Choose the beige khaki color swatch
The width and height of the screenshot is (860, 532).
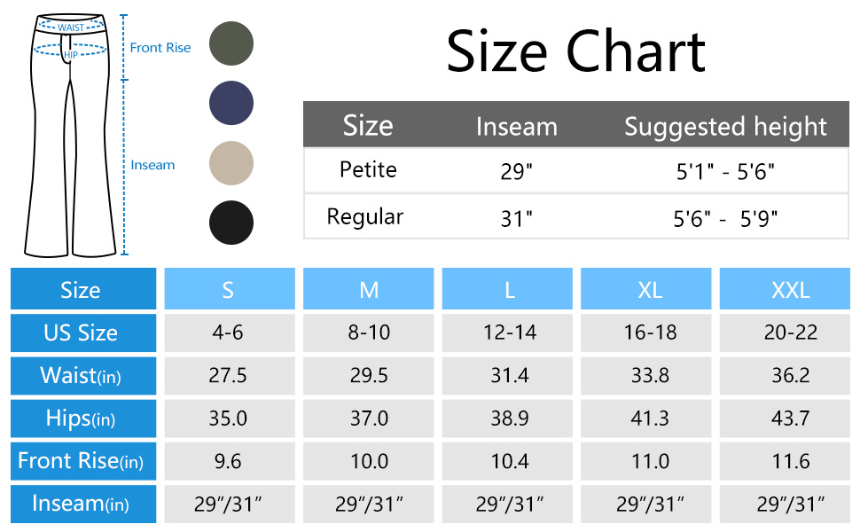coord(231,163)
